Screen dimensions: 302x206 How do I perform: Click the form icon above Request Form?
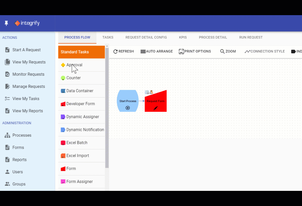click(147, 92)
